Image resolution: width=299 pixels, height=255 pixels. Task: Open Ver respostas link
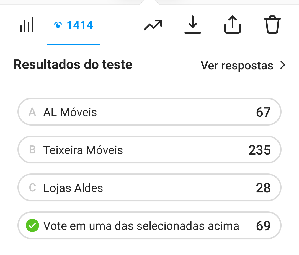coord(237,65)
